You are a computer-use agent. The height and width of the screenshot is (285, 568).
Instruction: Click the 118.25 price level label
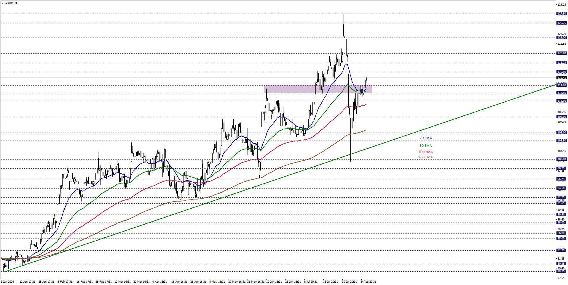point(562,63)
